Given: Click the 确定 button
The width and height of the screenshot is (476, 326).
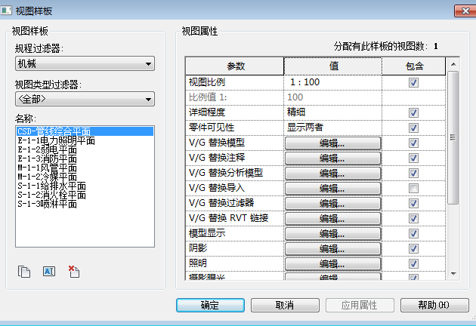Looking at the screenshot, I should [210, 305].
